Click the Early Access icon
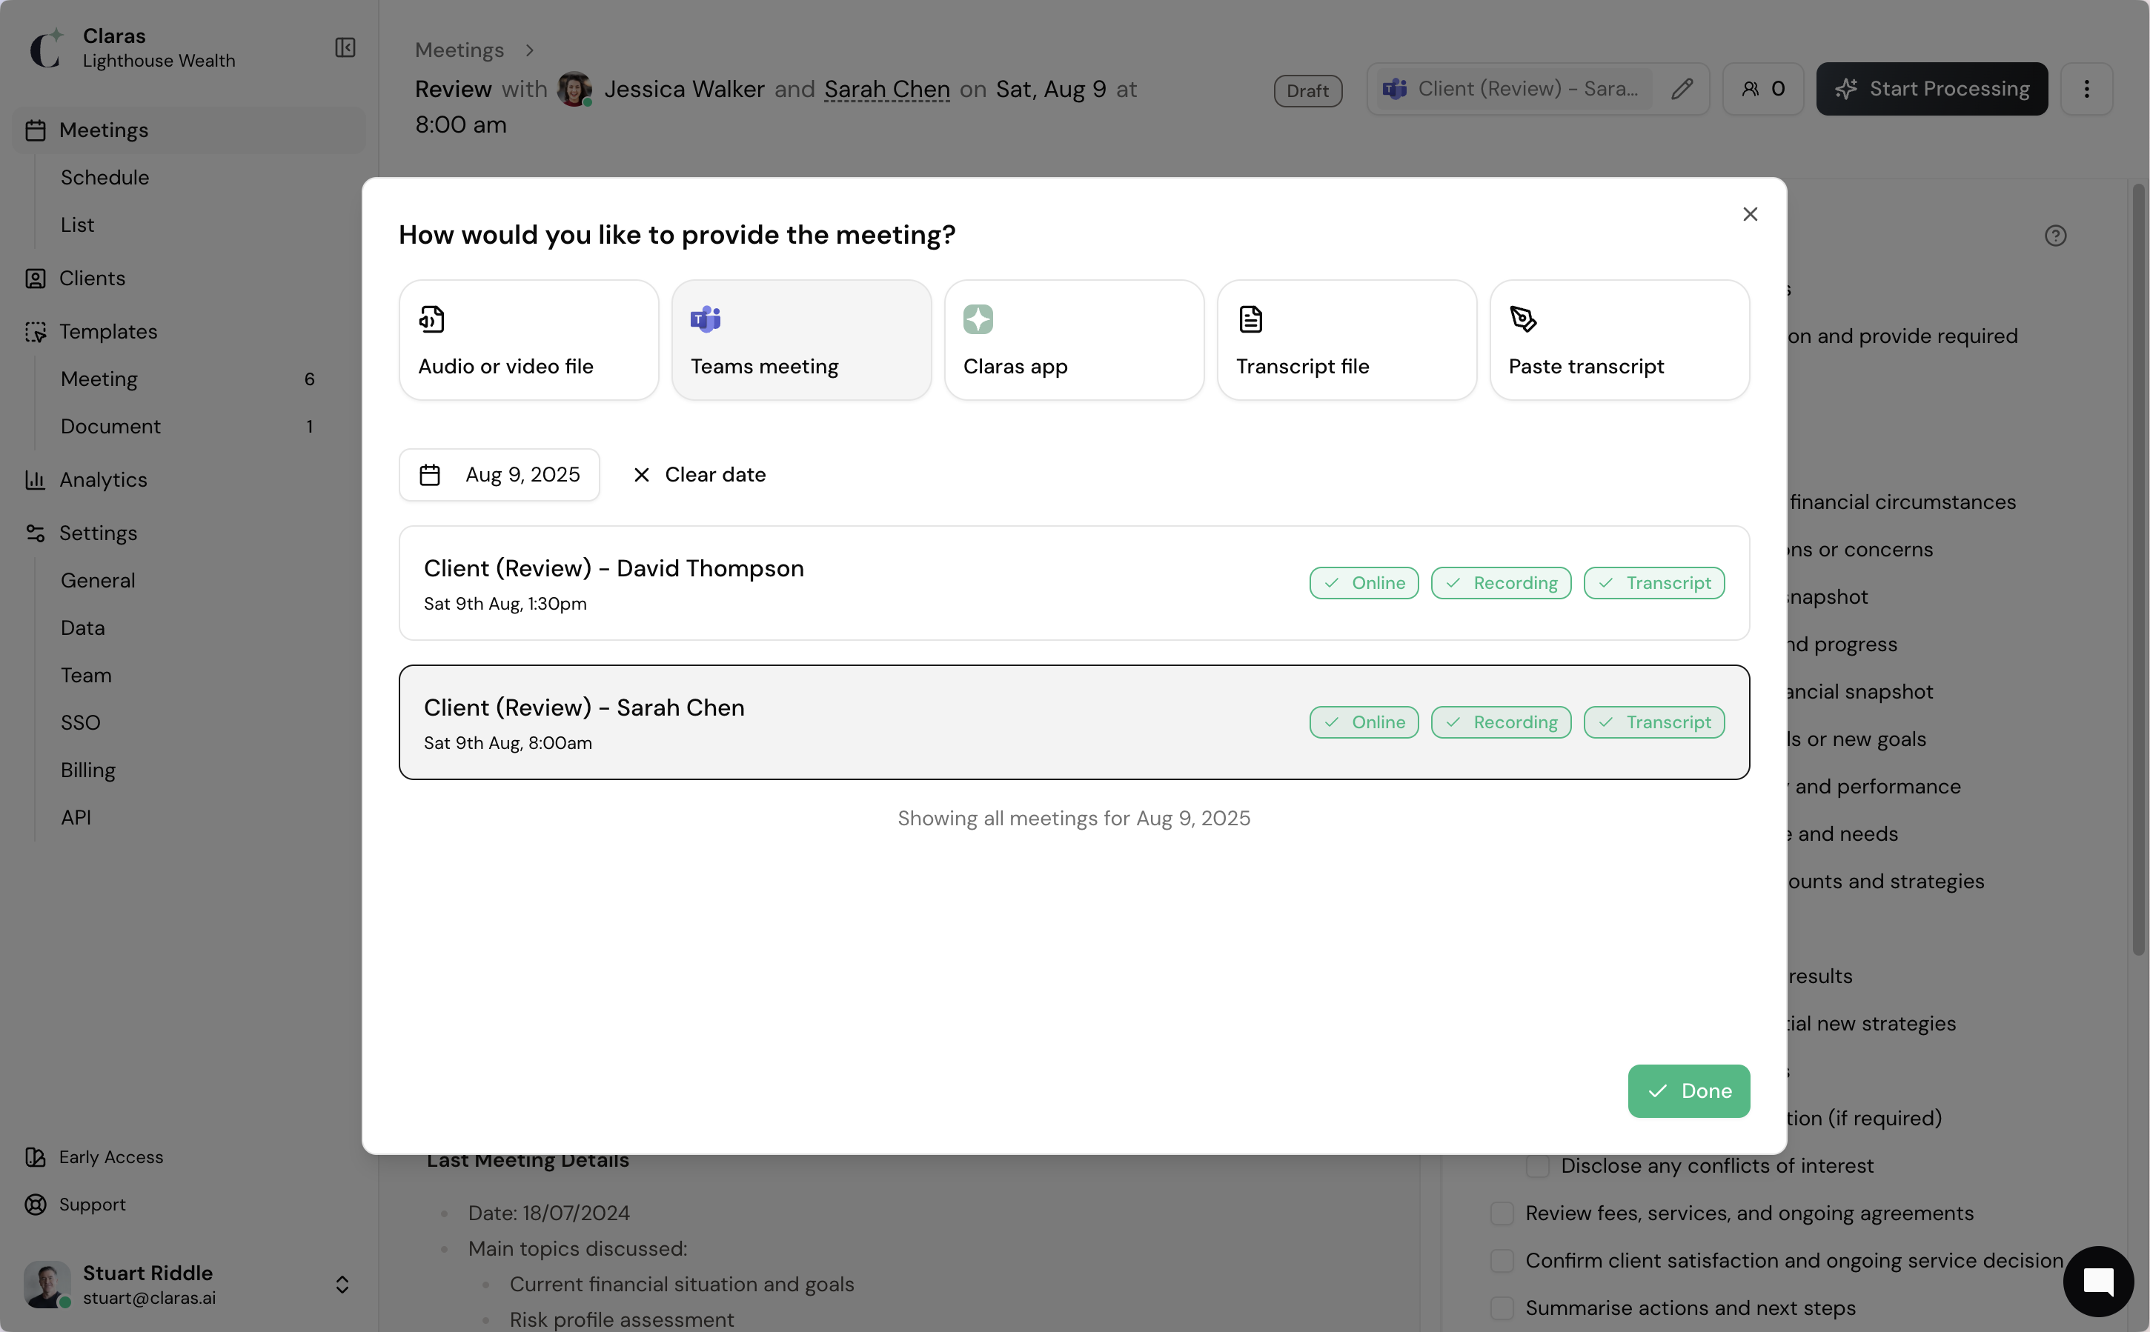This screenshot has height=1332, width=2150. [36, 1156]
